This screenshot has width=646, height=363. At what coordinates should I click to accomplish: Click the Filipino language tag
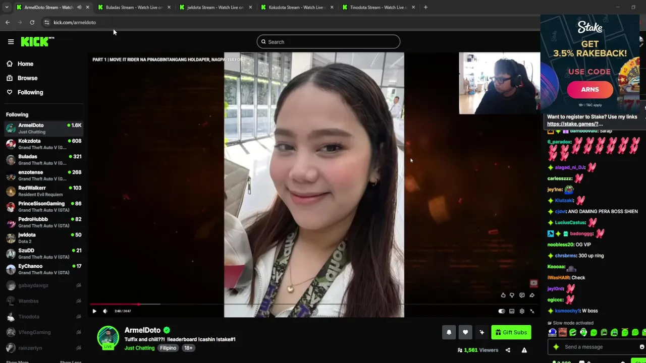click(x=169, y=348)
